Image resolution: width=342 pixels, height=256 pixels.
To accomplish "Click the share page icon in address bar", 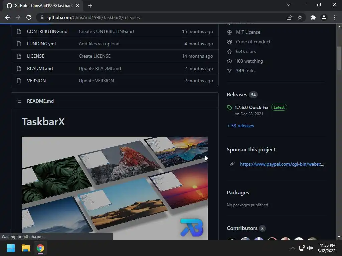I will [x=289, y=17].
